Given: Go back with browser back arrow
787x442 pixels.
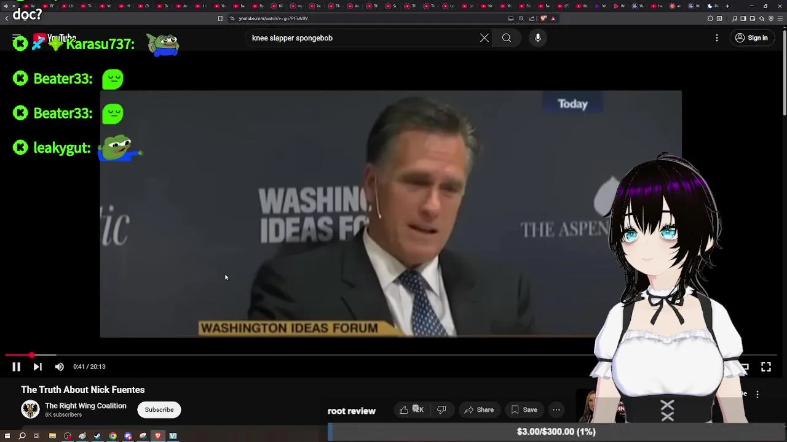Looking at the screenshot, I should pos(6,18).
